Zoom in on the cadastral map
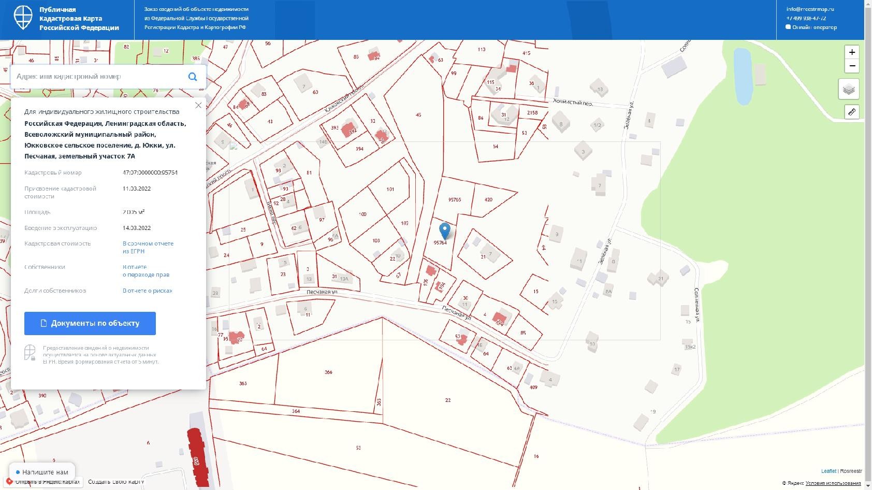The image size is (872, 490). point(852,52)
